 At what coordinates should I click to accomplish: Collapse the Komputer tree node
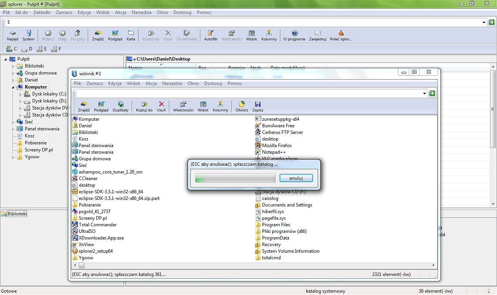pyautogui.click(x=13, y=87)
